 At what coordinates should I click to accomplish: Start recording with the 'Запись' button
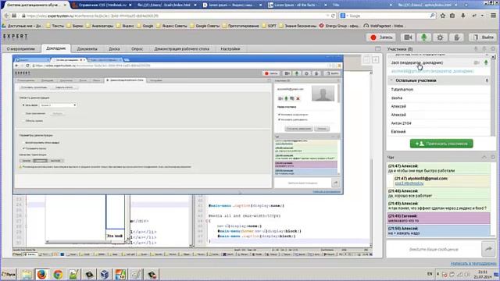pos(381,37)
